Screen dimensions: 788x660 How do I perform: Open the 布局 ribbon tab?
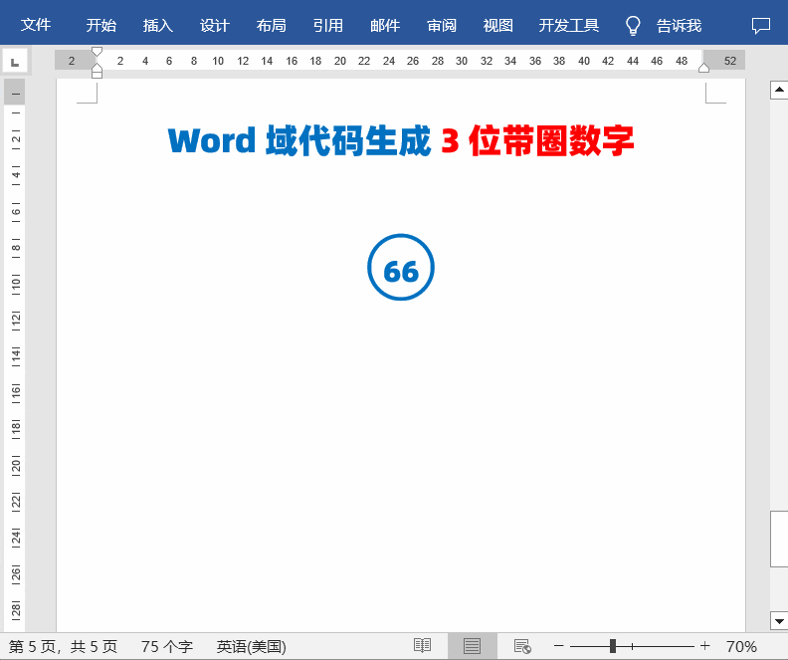point(272,25)
